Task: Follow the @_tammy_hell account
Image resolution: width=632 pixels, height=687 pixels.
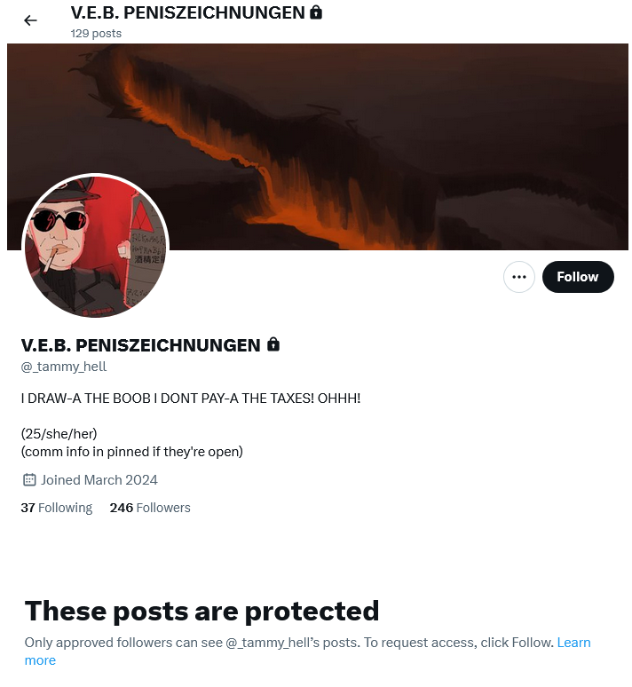Action: point(578,277)
